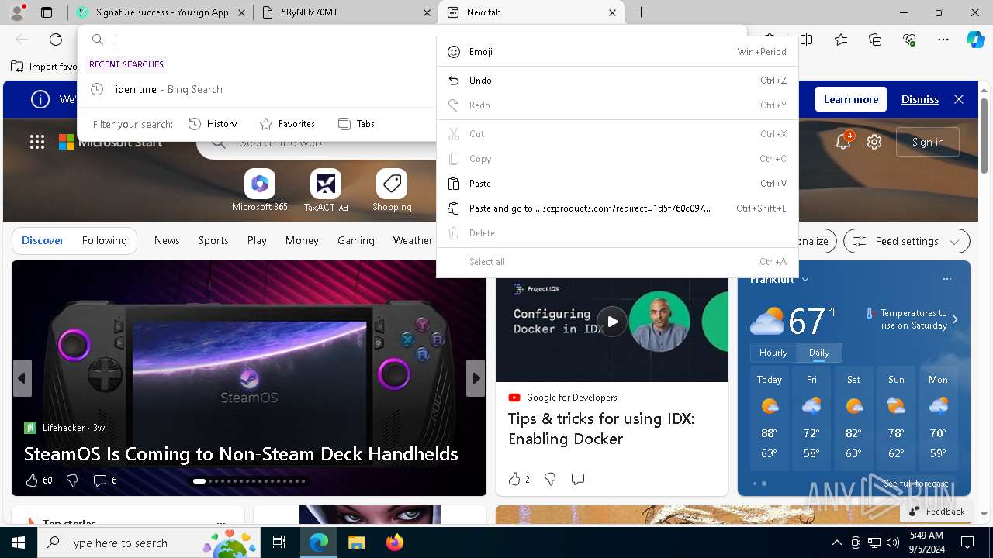Open the Gaming category
993x558 pixels.
coord(356,240)
